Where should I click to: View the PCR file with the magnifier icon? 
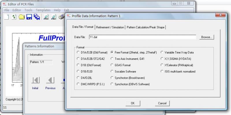tap(46, 17)
